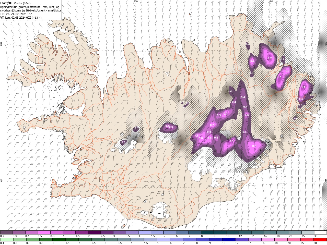The height and width of the screenshot is (245, 327).
Task: Click the pale green 0.1 swatch in lower legend
Action: (7, 240)
